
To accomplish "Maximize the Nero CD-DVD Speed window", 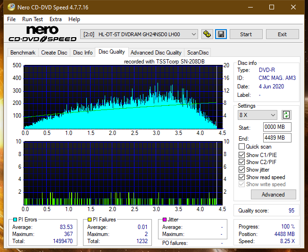I will (x=272, y=7).
